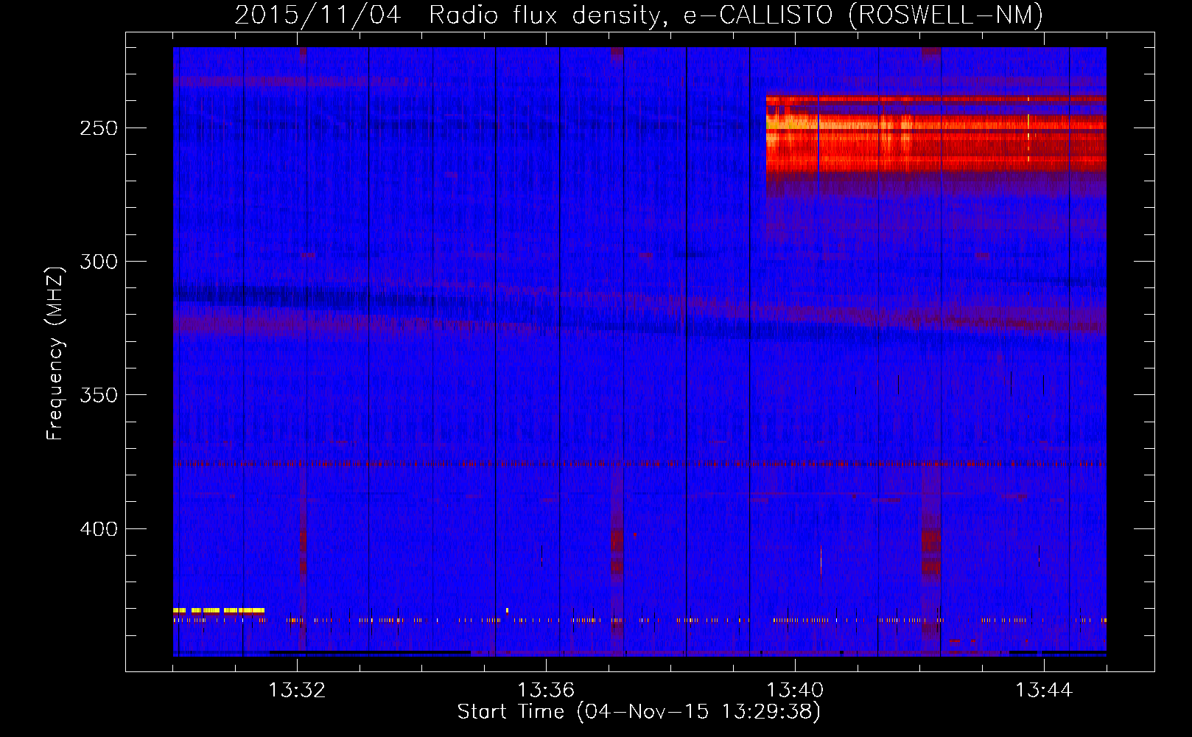Click the 13:40 time tick label
1192x737 pixels.
(x=795, y=691)
